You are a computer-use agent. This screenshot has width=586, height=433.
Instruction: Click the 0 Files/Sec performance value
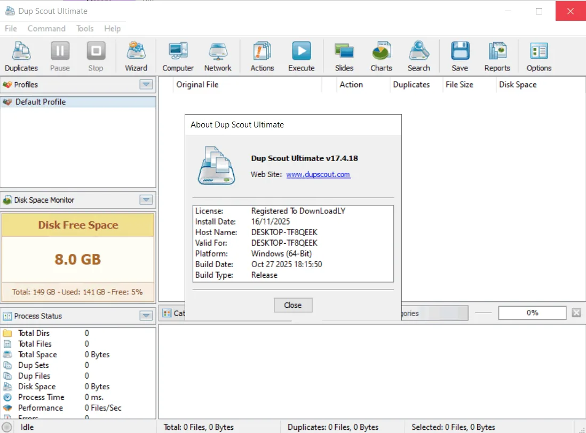tap(103, 408)
